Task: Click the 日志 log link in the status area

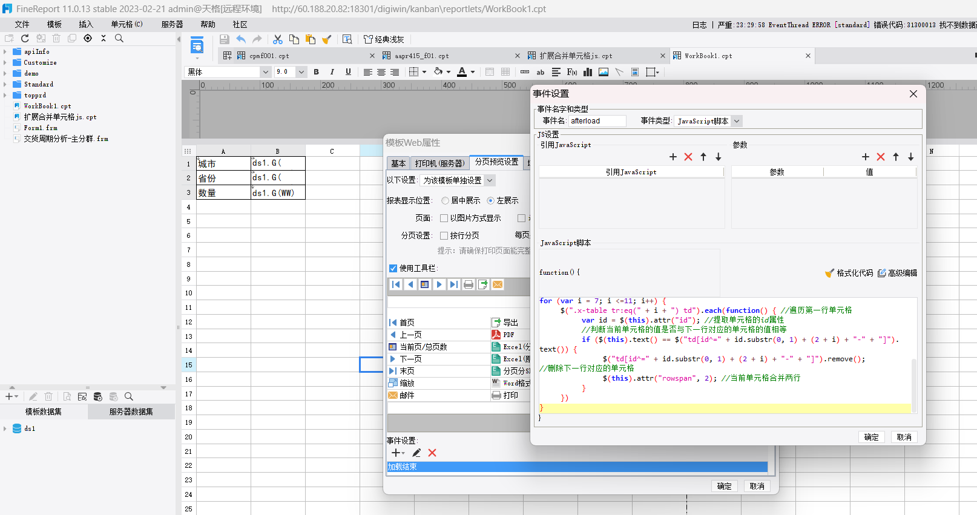Action: (699, 25)
